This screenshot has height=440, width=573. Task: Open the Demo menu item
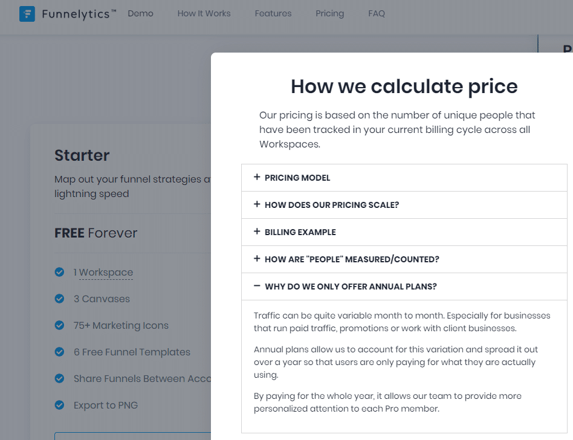pos(140,13)
